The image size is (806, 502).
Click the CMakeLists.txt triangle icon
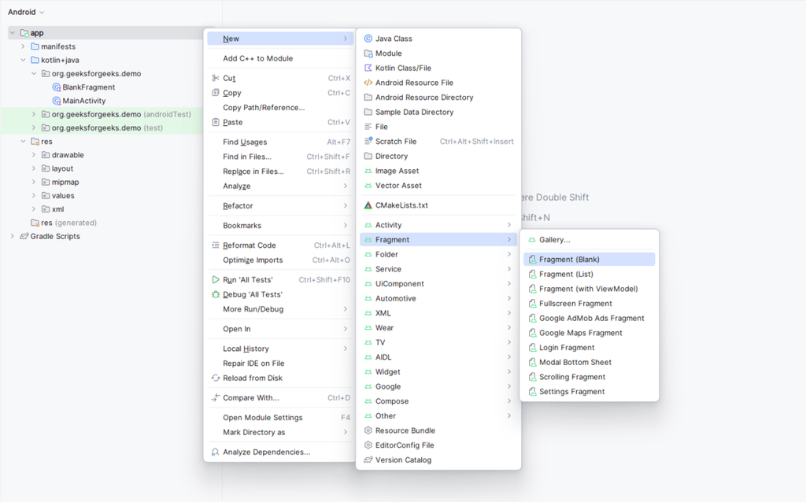[x=368, y=205]
